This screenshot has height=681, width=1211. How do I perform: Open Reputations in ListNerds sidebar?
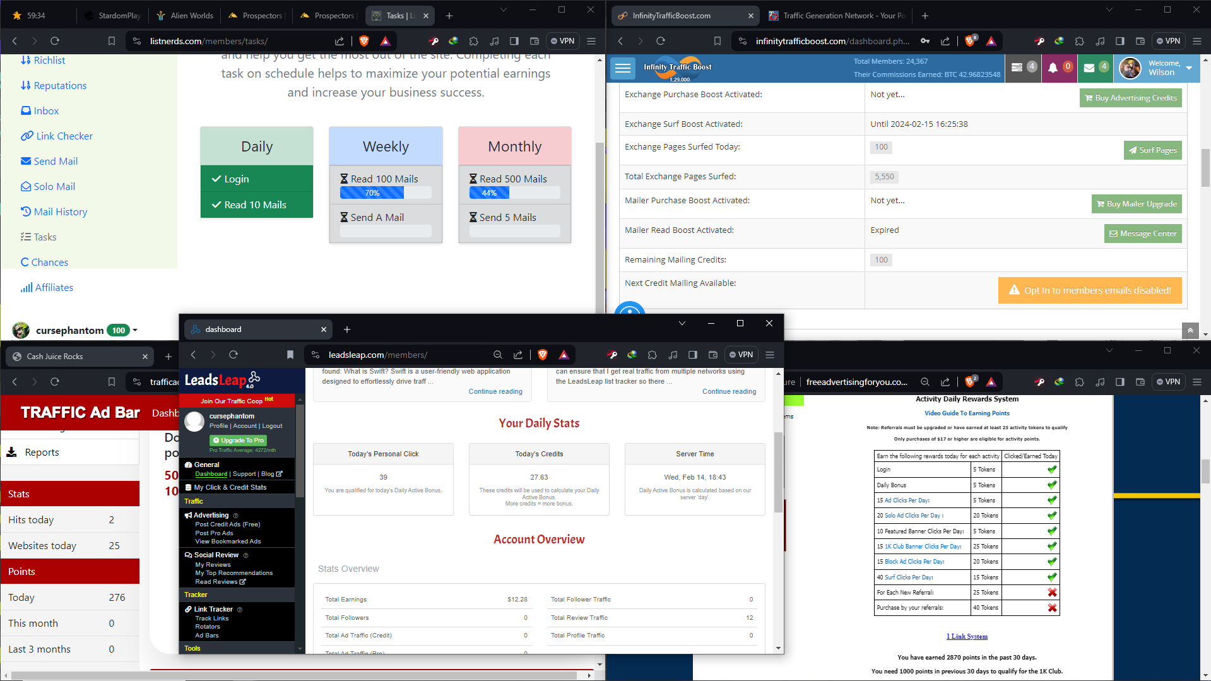(54, 86)
